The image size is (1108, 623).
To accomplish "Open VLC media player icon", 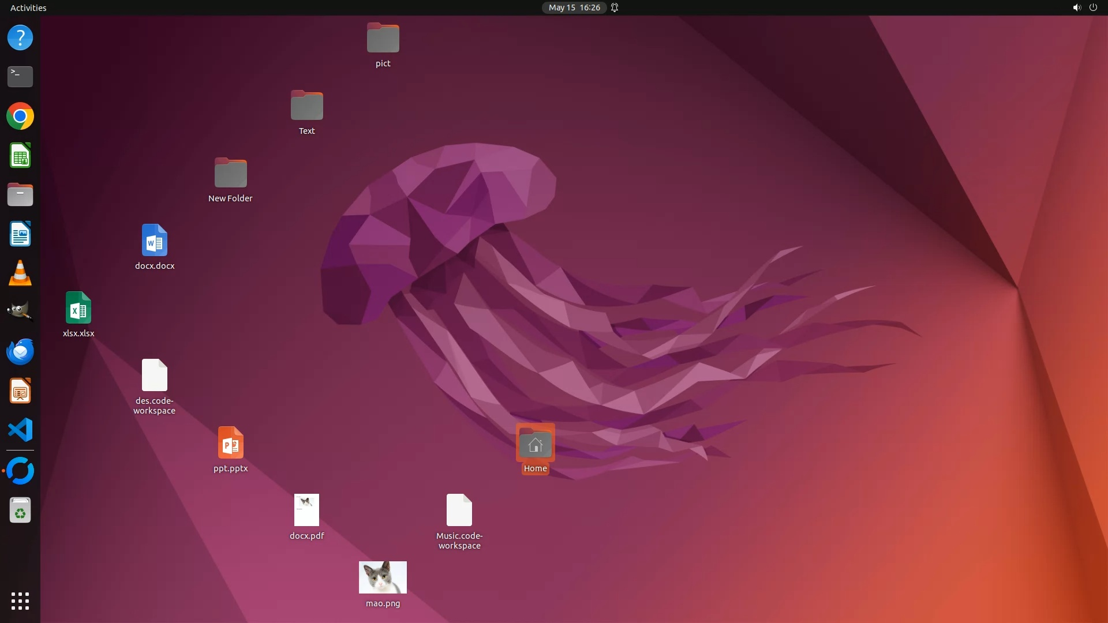I will click(20, 273).
